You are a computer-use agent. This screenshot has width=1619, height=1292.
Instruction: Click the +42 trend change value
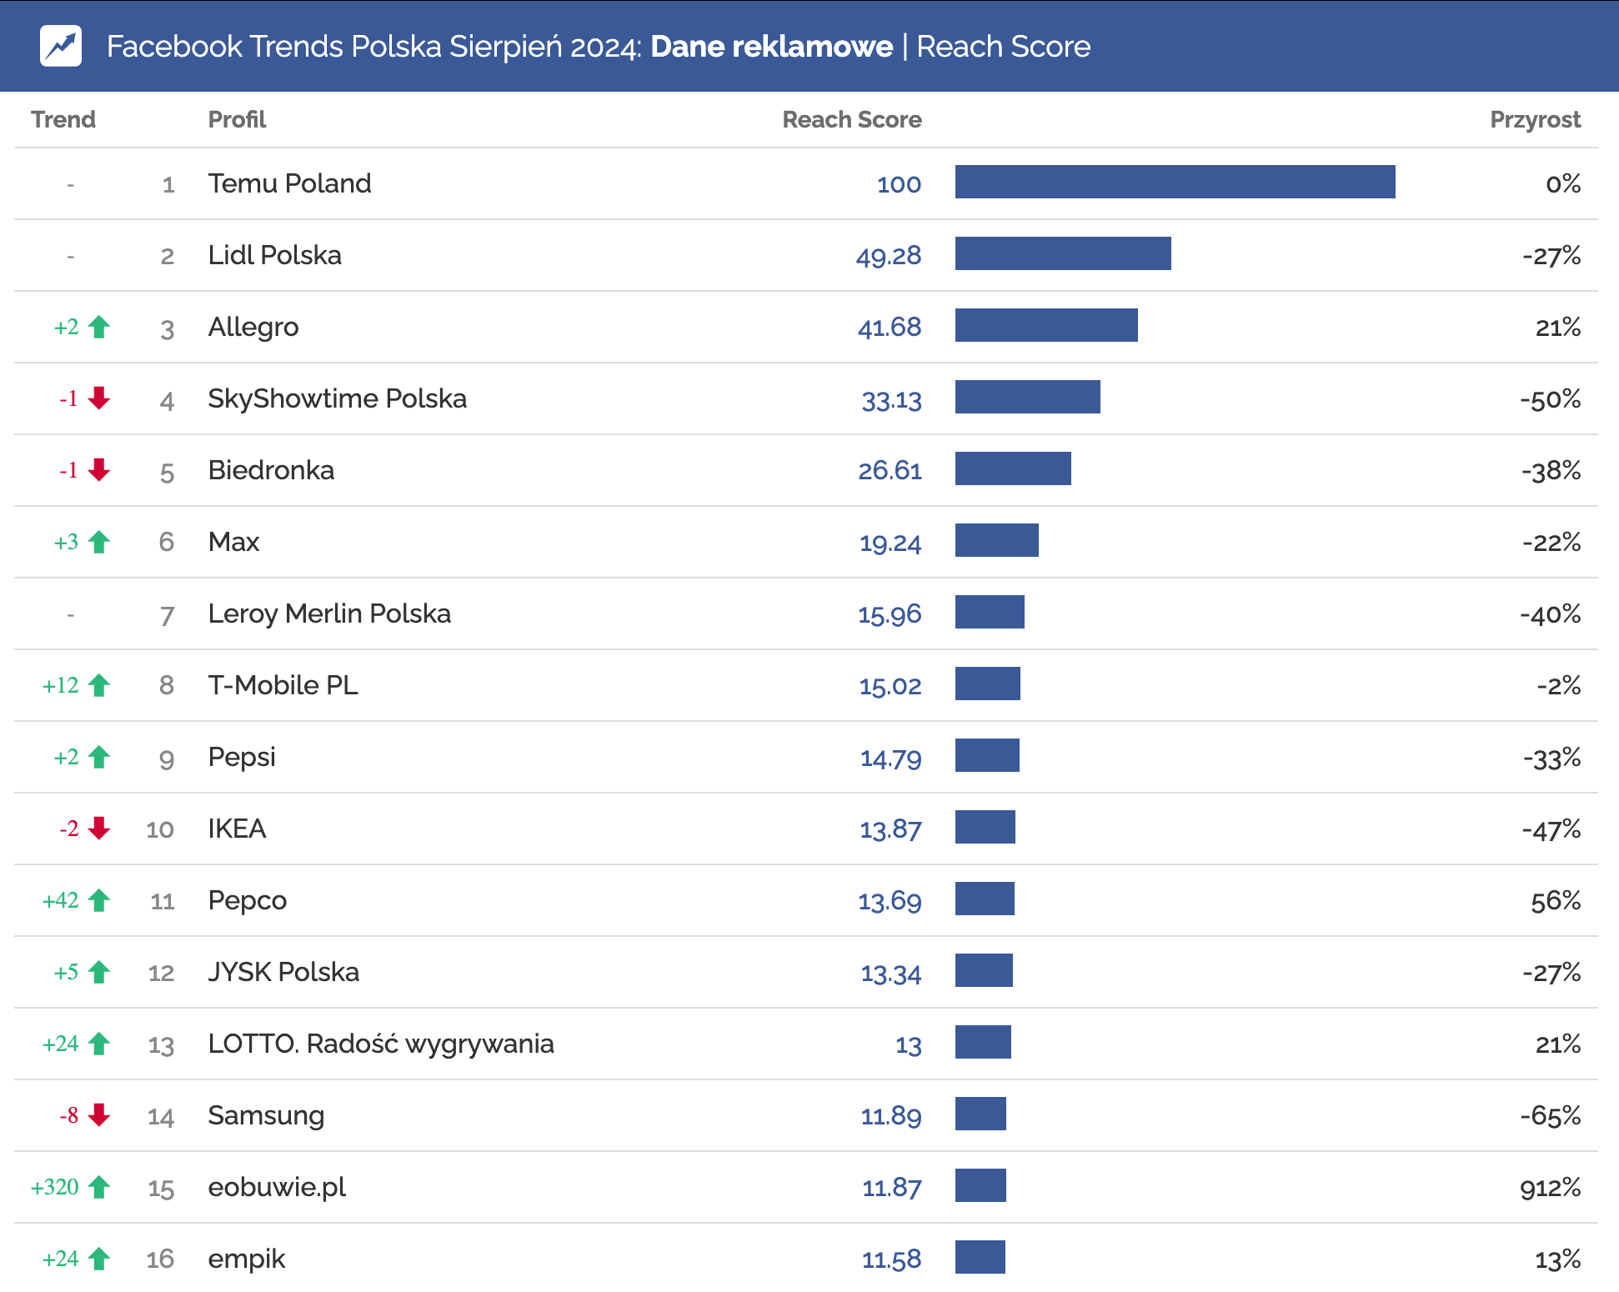point(61,900)
